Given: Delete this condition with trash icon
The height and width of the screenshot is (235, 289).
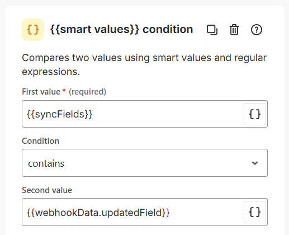Looking at the screenshot, I should (234, 30).
